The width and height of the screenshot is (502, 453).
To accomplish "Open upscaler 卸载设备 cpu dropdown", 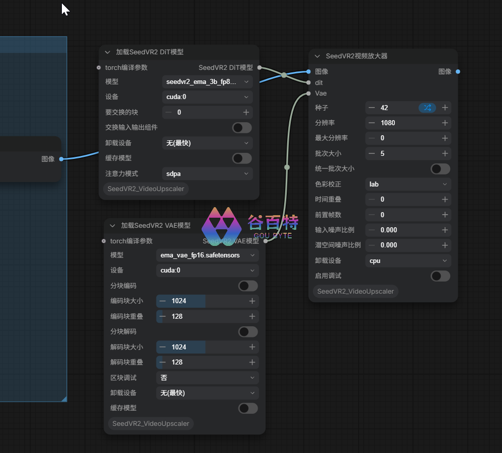I will (408, 261).
